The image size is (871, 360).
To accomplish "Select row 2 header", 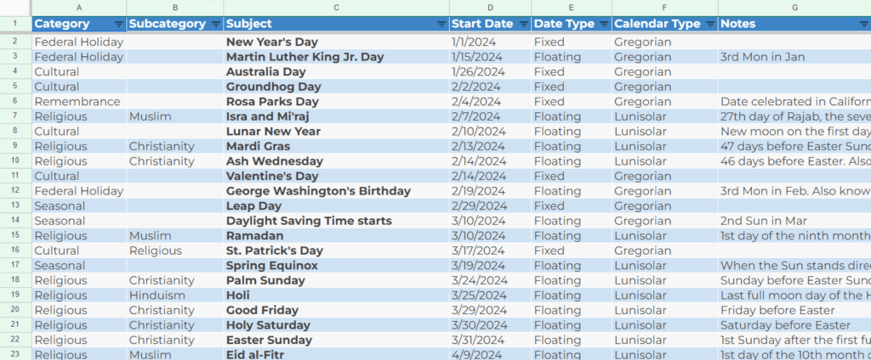I will (x=15, y=42).
